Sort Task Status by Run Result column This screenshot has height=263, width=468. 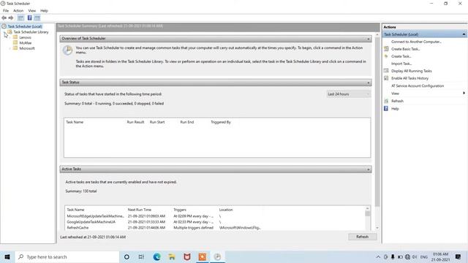coord(135,122)
